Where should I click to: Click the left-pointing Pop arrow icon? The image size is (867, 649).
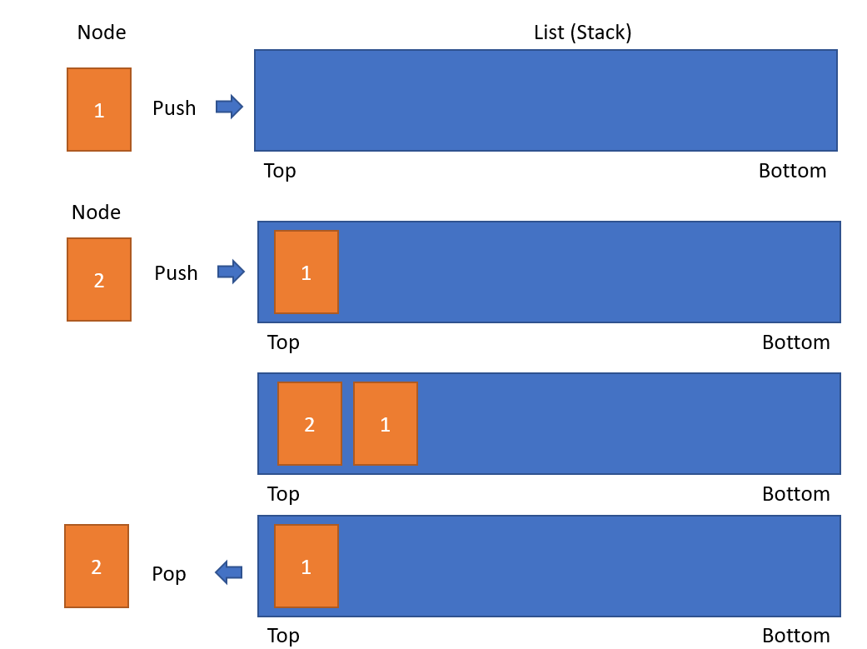[228, 572]
